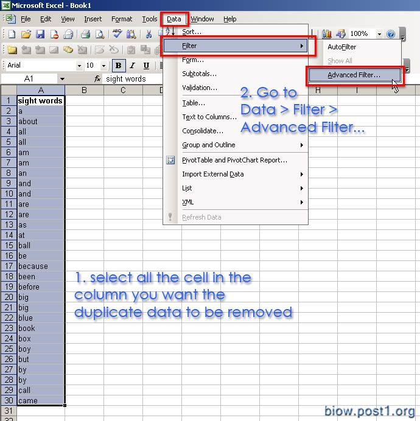This screenshot has height=421, width=420.
Task: Click the stacked yellow folders icon
Action: (68, 50)
